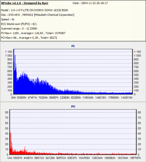The image size is (146, 162).
Task: Click the PO axis label 1BFF6Fh
Action: click(135, 158)
